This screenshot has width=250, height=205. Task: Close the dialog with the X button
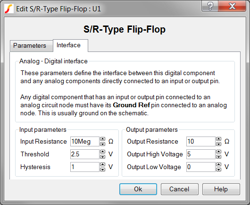(232, 7)
